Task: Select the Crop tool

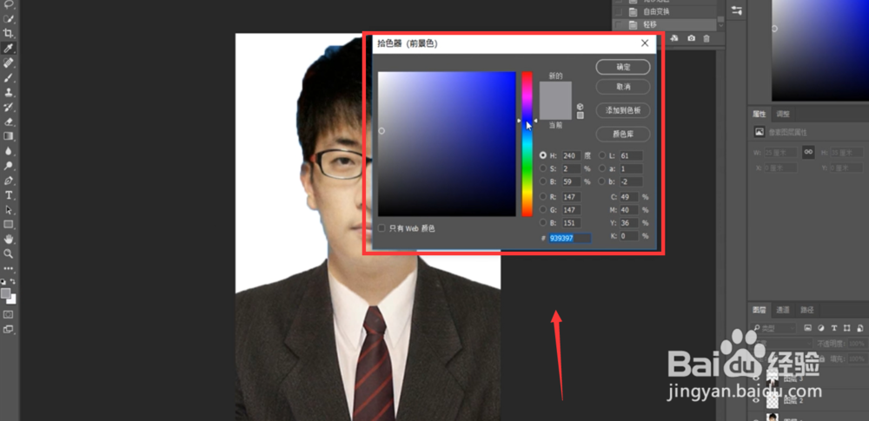Action: point(9,33)
